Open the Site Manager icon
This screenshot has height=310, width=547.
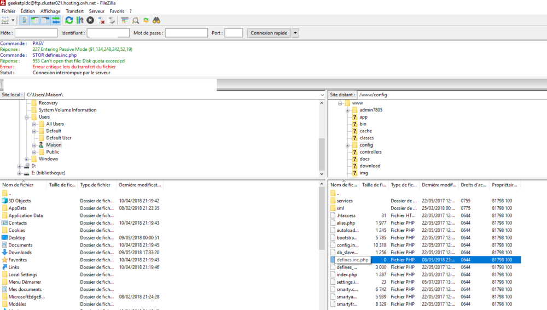coord(5,20)
